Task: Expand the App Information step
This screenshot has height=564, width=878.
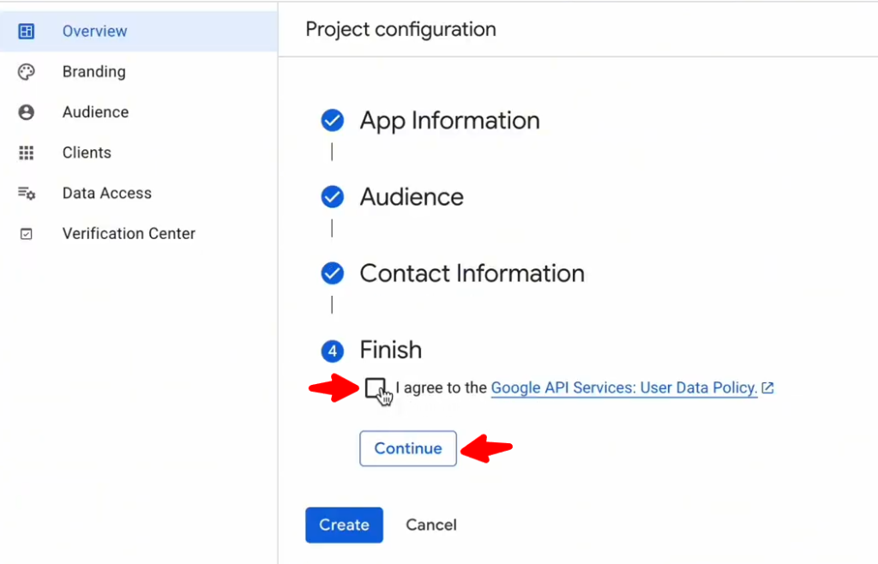Action: (449, 121)
